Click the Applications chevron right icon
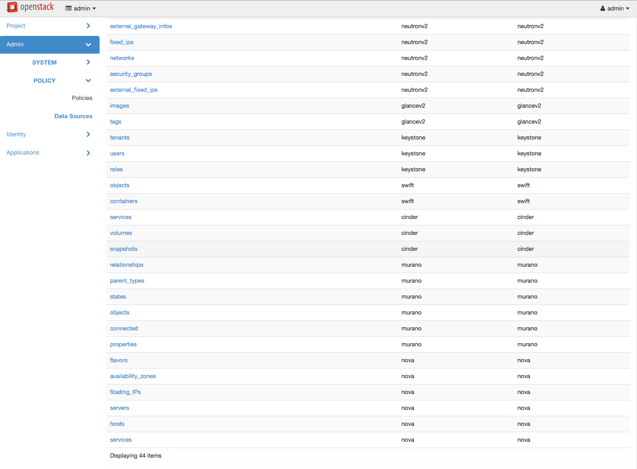 click(x=88, y=153)
